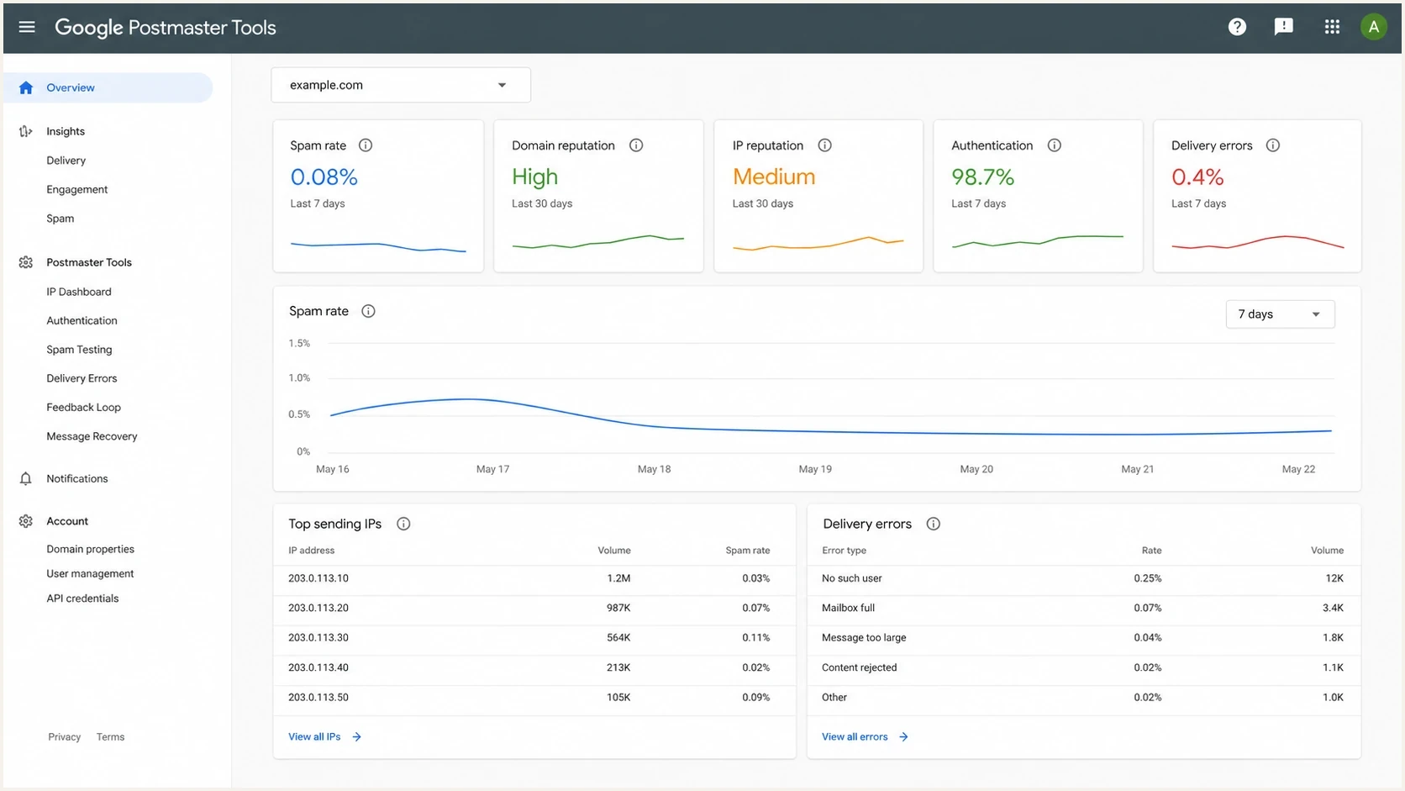1405x791 pixels.
Task: Click the Delivery errors 0.4% value
Action: click(1197, 177)
